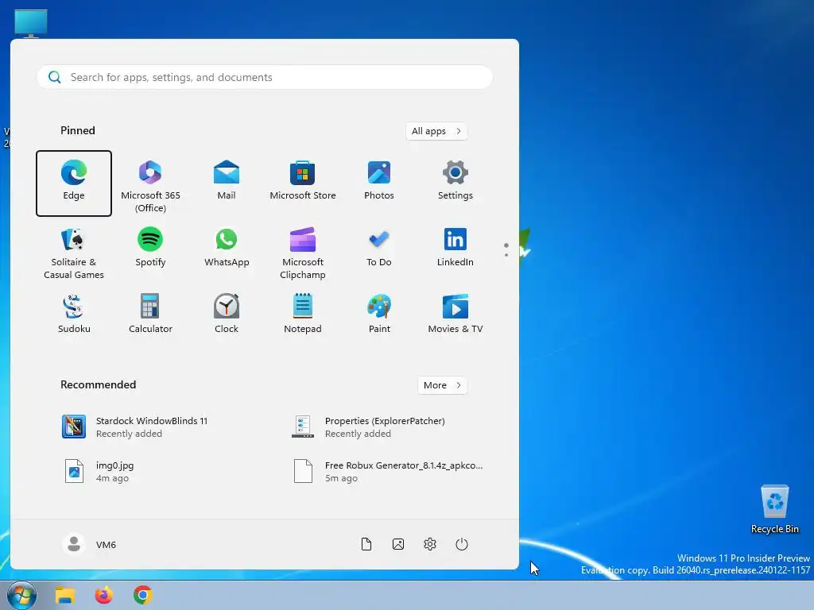This screenshot has height=610, width=814.
Task: Show All apps list
Action: click(436, 131)
